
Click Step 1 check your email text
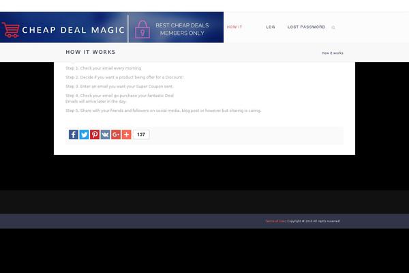(x=104, y=68)
